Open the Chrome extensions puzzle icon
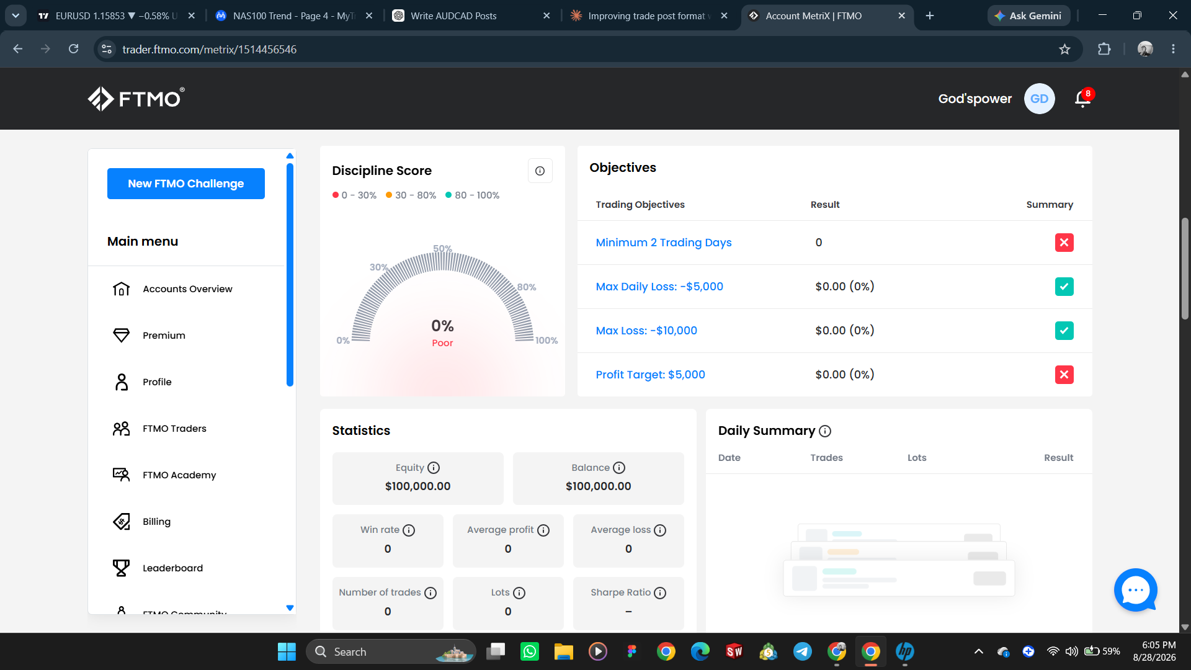 pyautogui.click(x=1104, y=49)
